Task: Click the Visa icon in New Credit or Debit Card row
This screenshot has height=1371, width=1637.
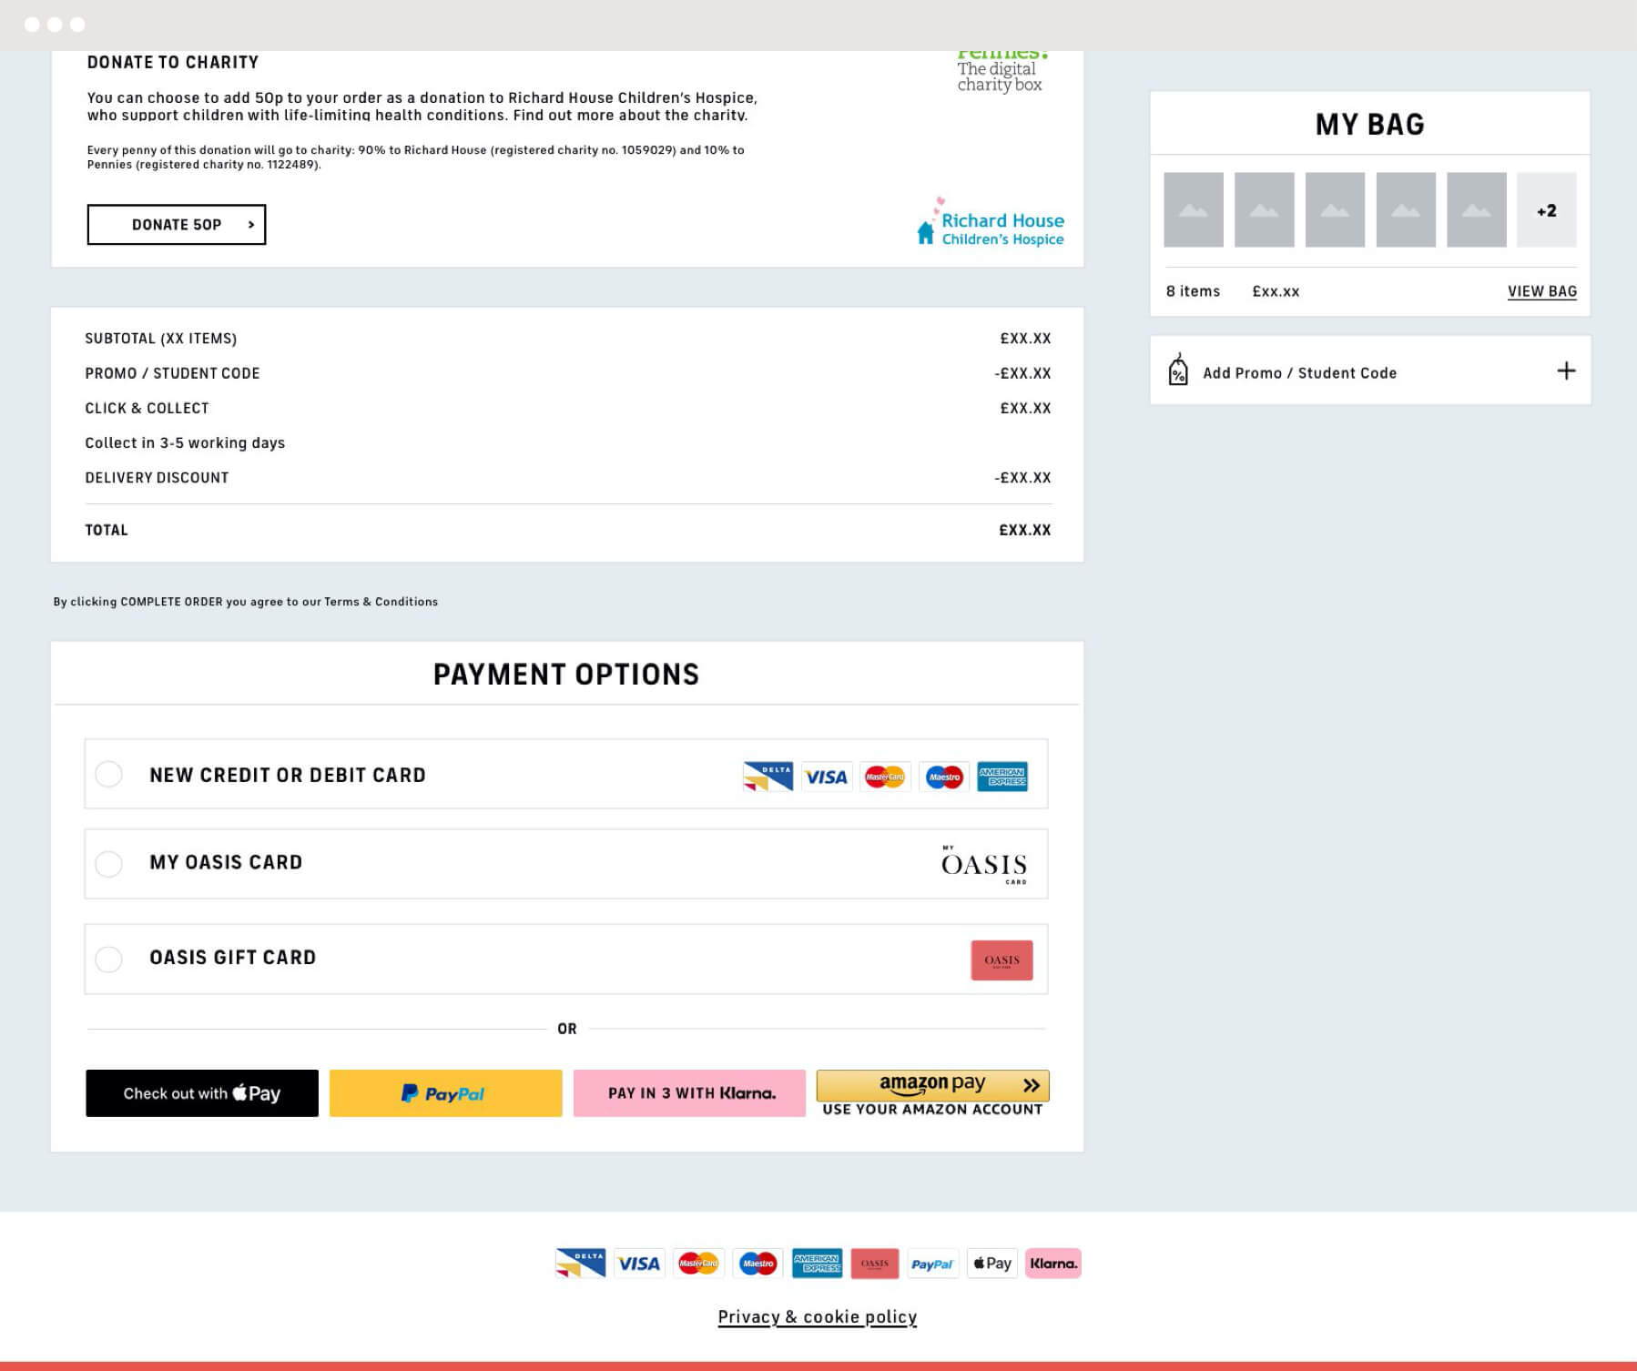Action: click(826, 777)
